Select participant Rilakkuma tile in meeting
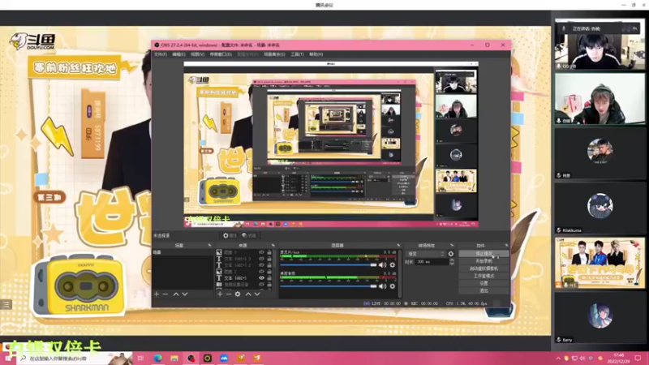The width and height of the screenshot is (649, 365). [600, 208]
